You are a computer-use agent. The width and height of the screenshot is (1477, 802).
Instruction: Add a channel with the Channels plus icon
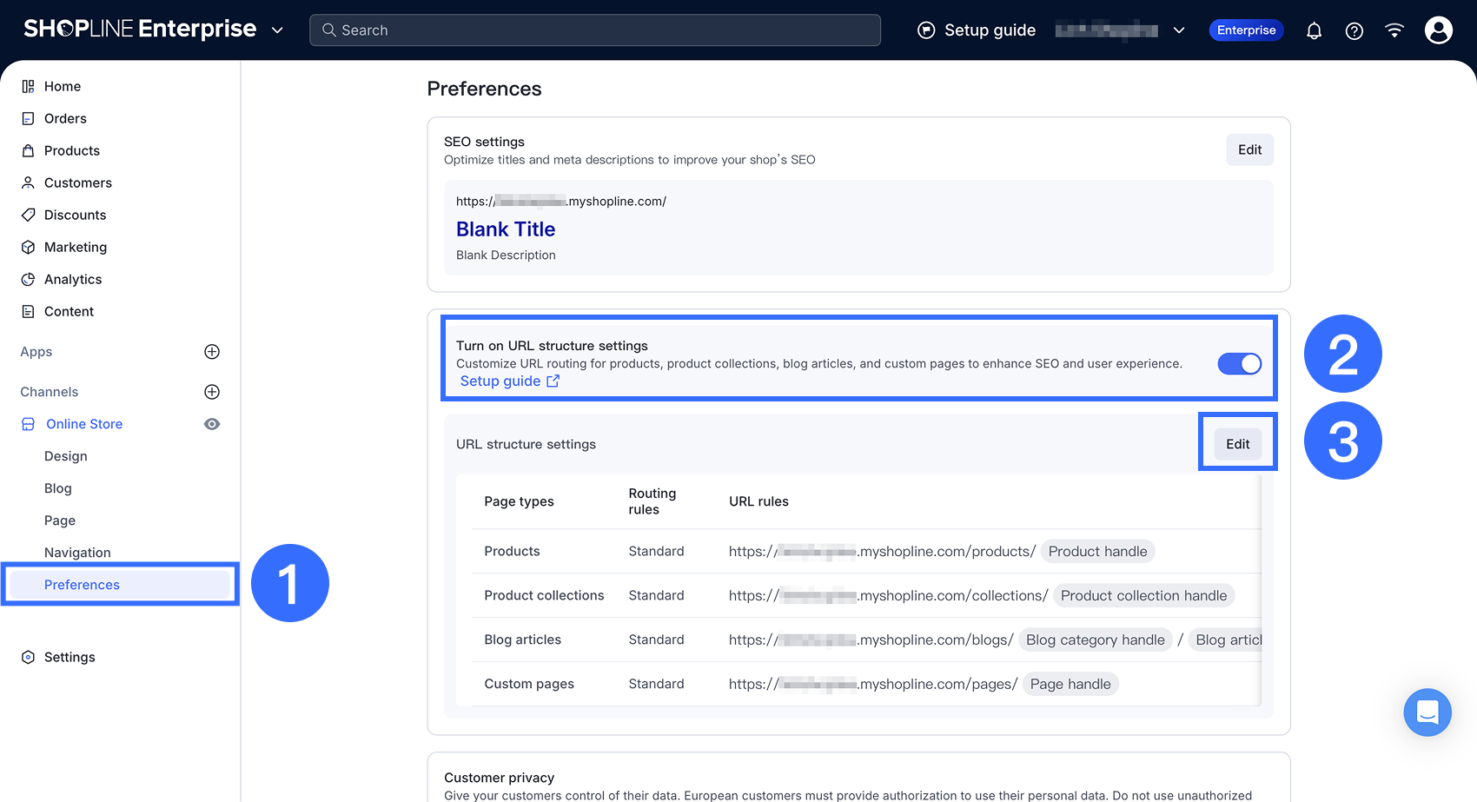pos(212,392)
